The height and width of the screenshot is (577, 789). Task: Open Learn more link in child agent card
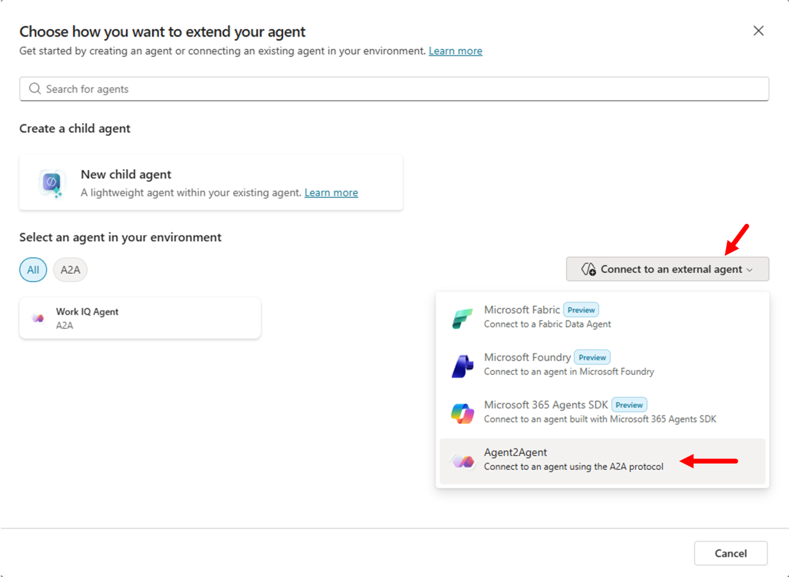point(331,192)
